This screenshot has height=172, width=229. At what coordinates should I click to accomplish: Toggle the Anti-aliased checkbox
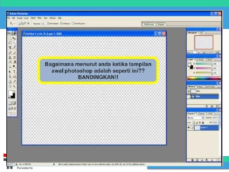click(x=48, y=23)
